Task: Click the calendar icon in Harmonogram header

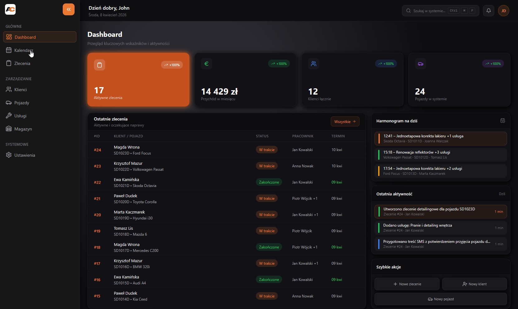Action: coord(503,121)
